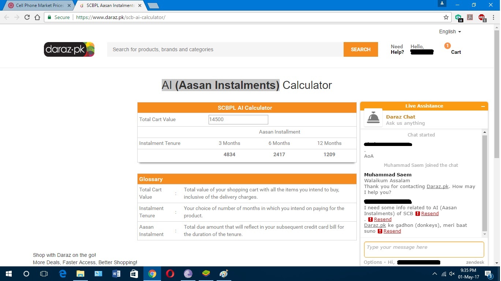Click the 2417 six-month instalment value
The height and width of the screenshot is (281, 501).
tap(279, 154)
